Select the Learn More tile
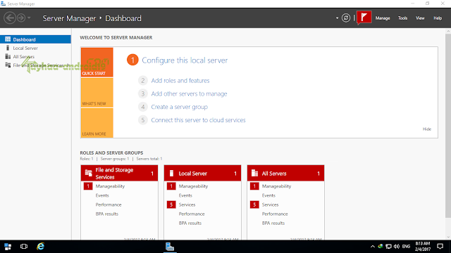The image size is (451, 253). coord(97,123)
